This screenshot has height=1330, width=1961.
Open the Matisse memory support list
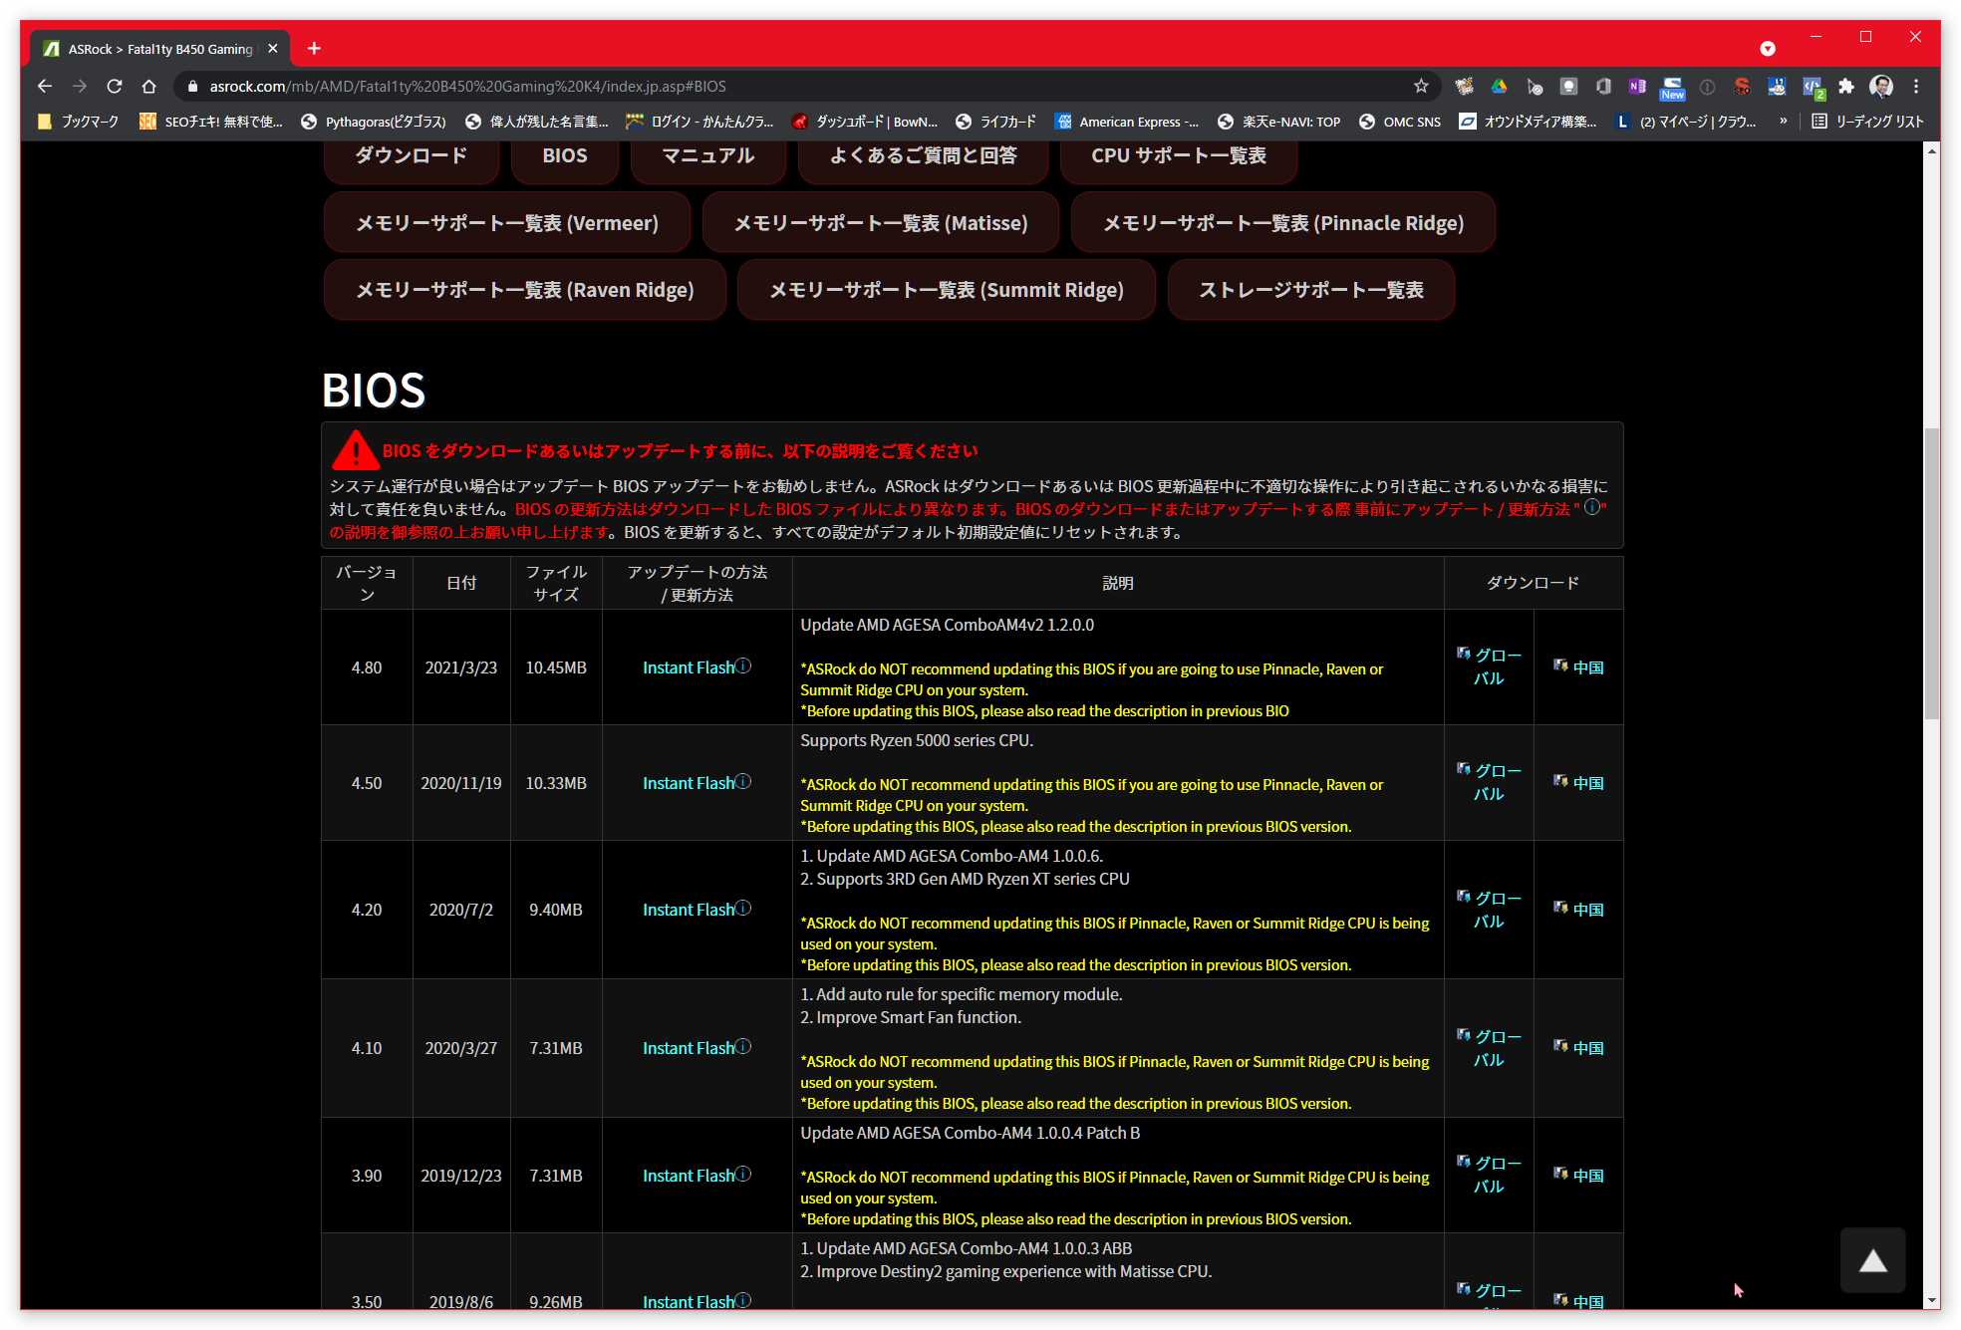(881, 223)
